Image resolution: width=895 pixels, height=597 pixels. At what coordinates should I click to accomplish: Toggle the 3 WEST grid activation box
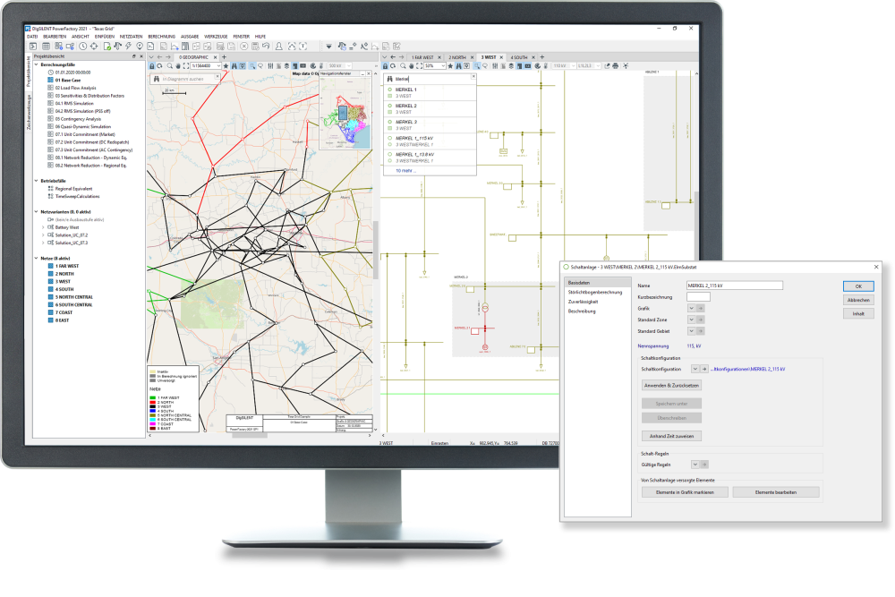click(x=50, y=281)
